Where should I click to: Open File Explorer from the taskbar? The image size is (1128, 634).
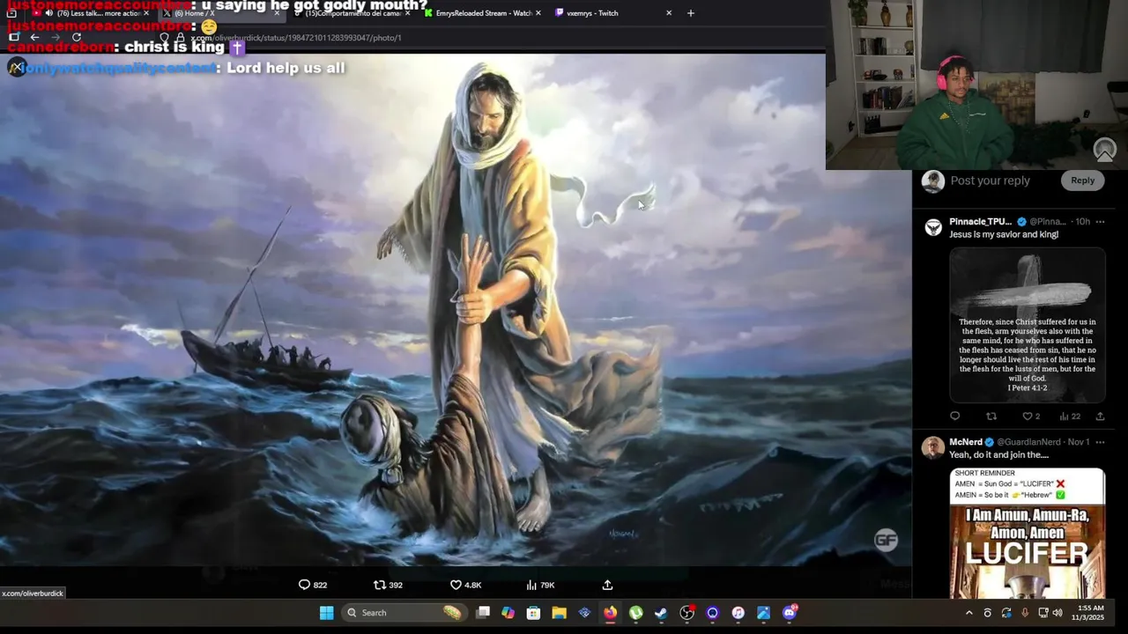tap(559, 613)
